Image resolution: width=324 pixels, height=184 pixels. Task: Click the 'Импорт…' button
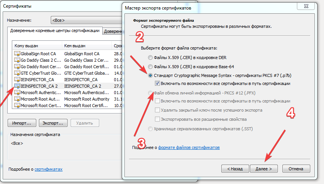coord(22,123)
